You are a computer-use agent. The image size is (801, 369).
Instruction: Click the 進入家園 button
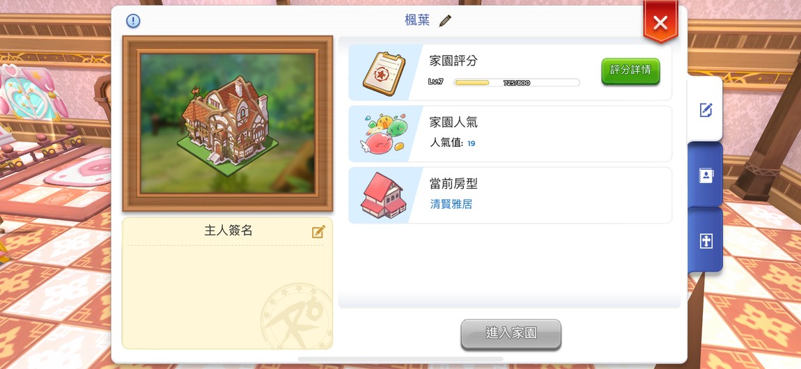[x=511, y=333]
